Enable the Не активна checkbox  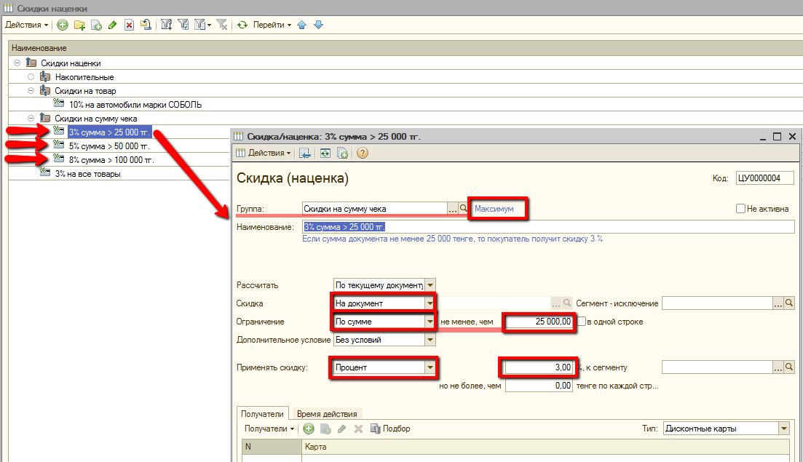[x=740, y=209]
